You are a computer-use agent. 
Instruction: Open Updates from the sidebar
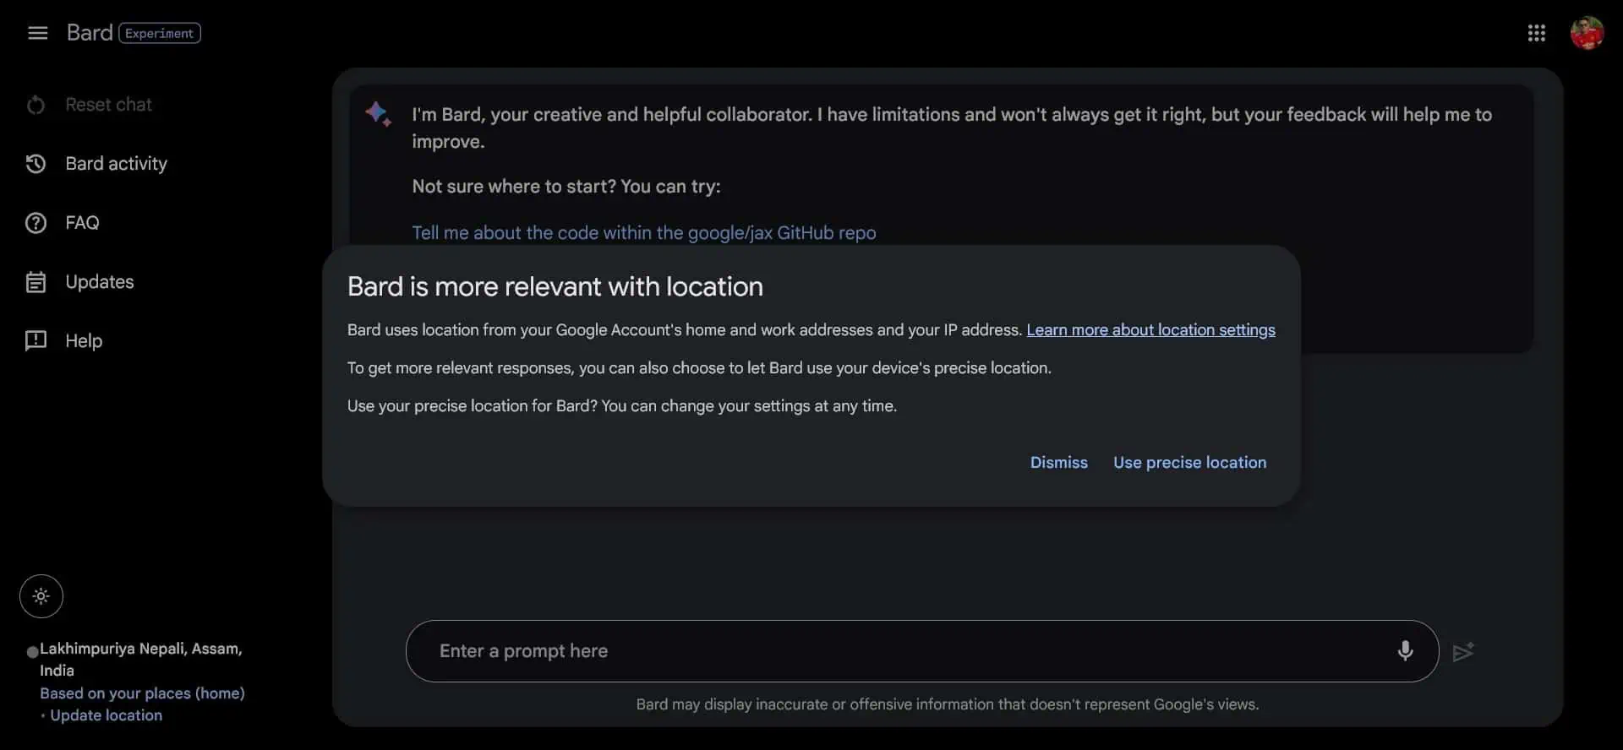(x=100, y=282)
